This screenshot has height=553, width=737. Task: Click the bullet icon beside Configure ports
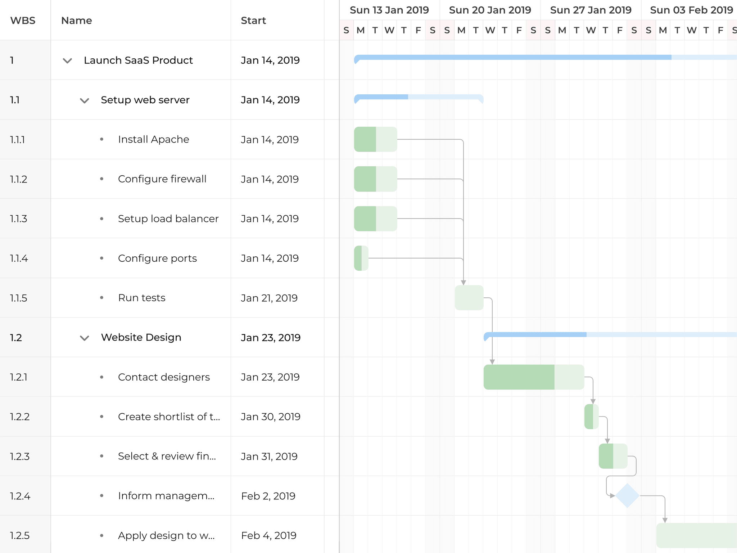(102, 258)
